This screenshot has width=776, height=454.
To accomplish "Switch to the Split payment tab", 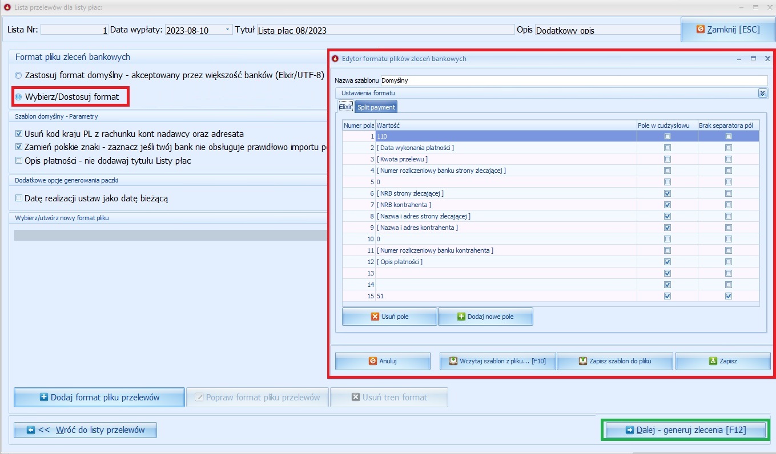I will coord(376,107).
